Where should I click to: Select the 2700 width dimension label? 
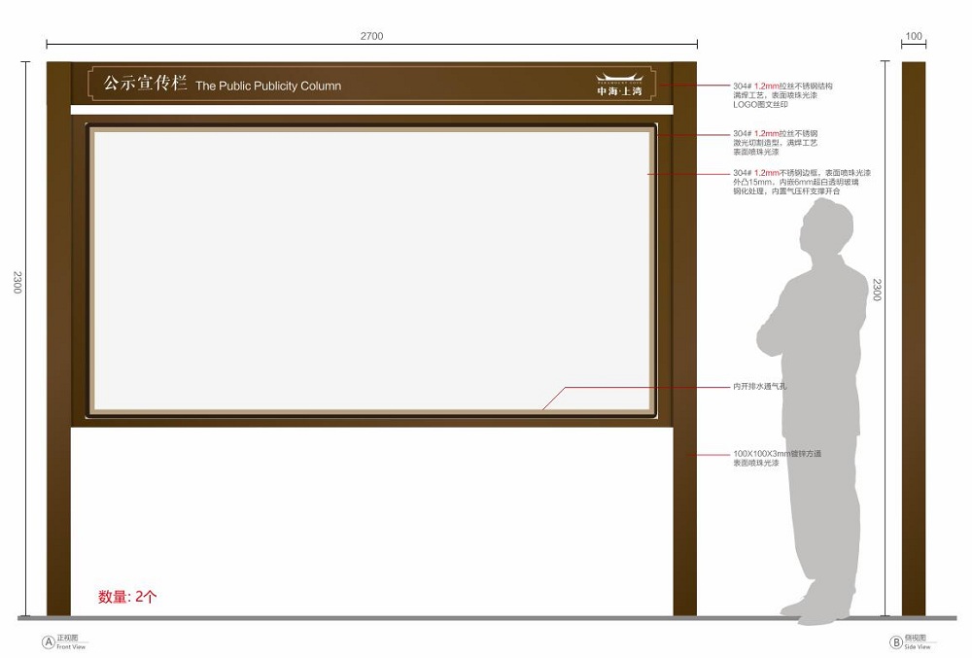point(371,36)
